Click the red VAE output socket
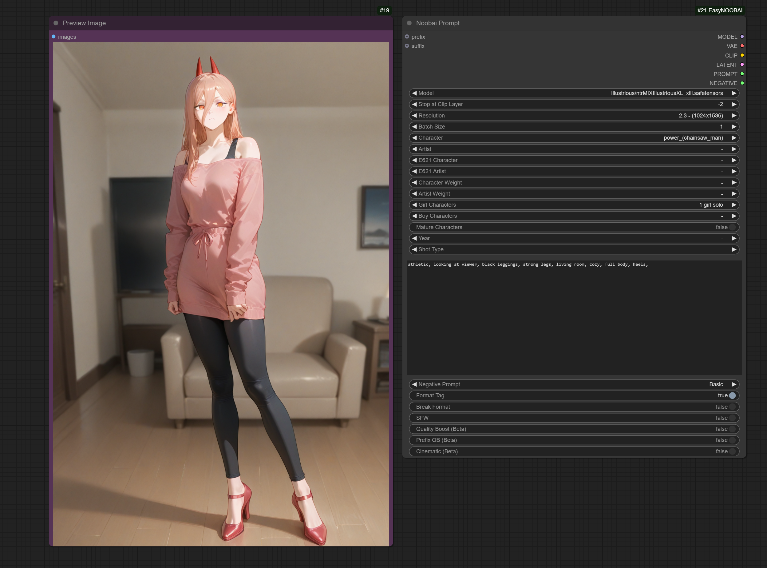 pyautogui.click(x=742, y=46)
